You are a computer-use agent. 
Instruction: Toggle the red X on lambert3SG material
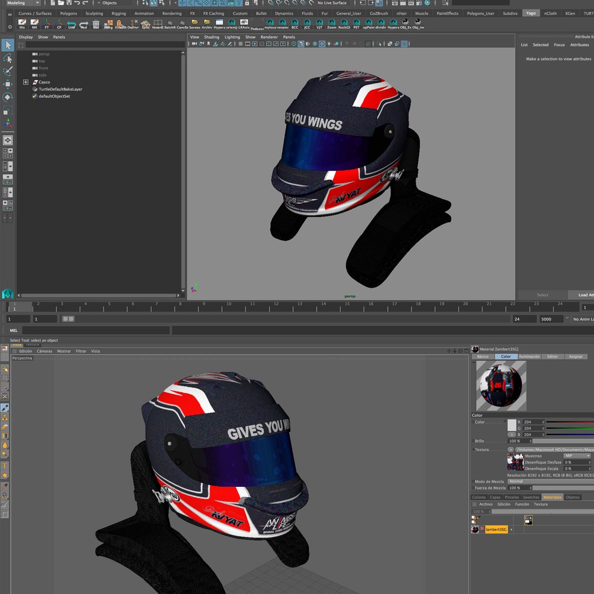pyautogui.click(x=482, y=529)
